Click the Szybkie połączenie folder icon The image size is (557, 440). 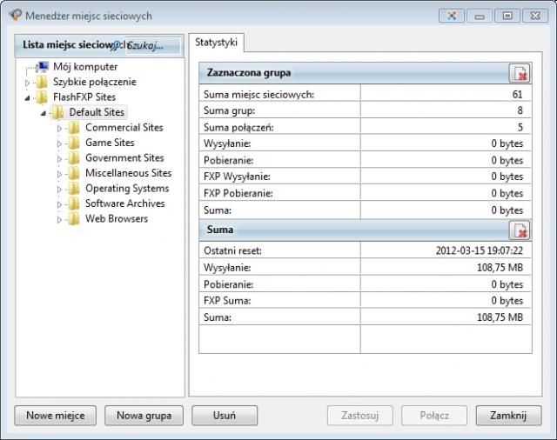43,82
